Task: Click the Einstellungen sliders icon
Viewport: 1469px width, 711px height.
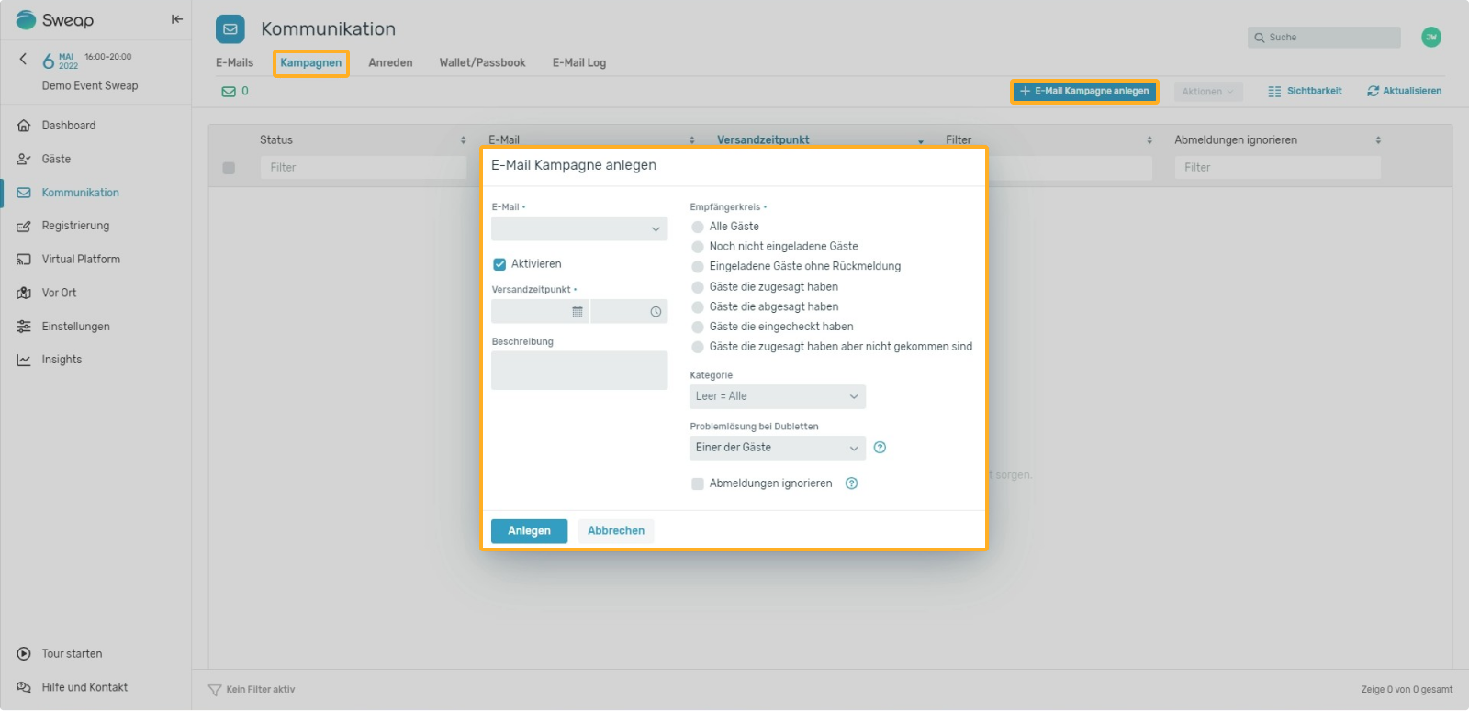Action: point(24,327)
